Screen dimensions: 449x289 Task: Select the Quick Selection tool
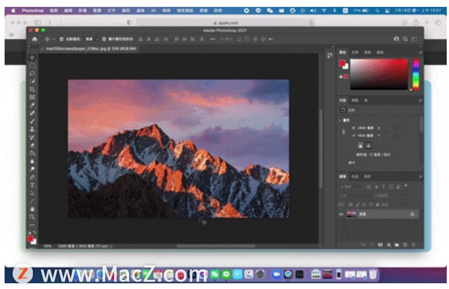[32, 82]
